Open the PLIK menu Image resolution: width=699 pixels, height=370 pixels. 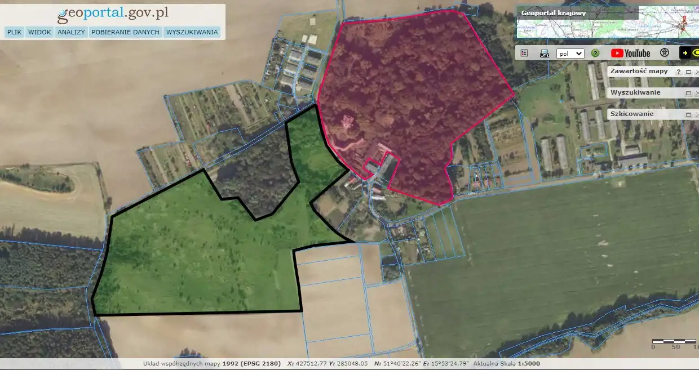[14, 32]
